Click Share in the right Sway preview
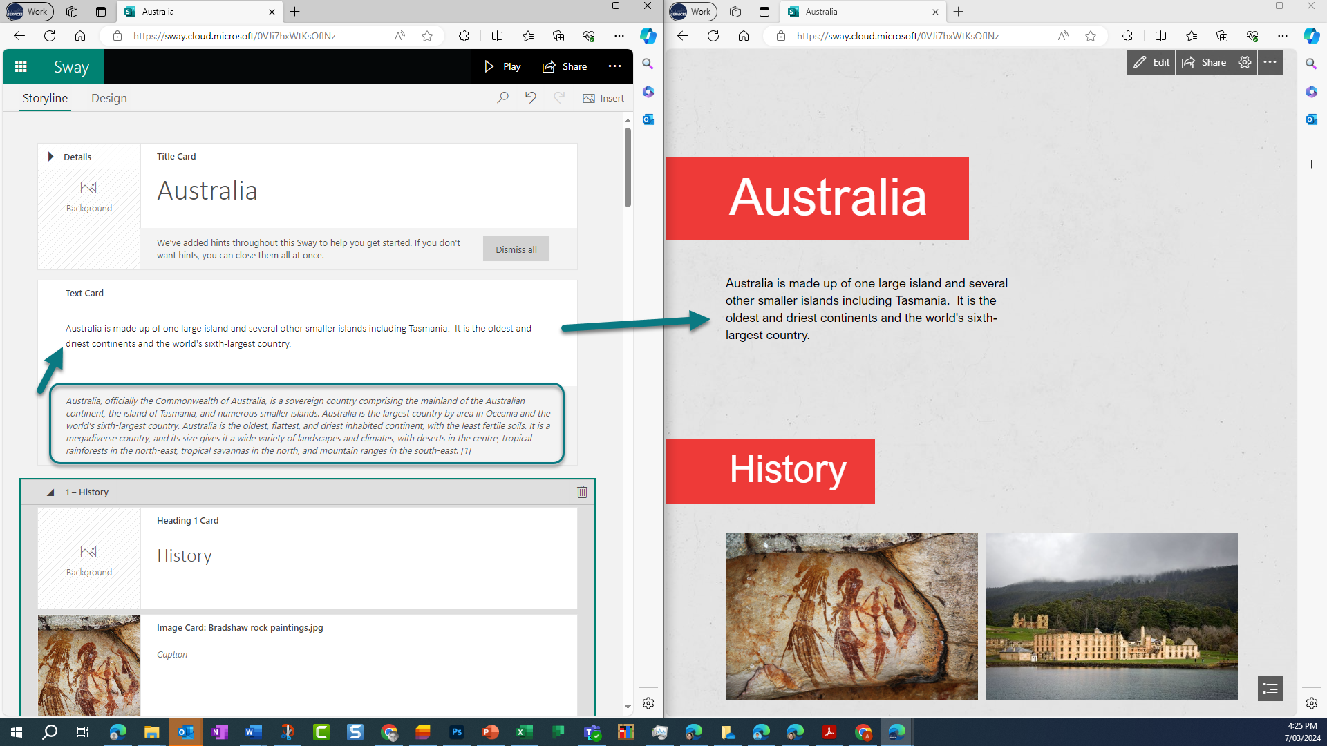The height and width of the screenshot is (746, 1327). click(1204, 62)
